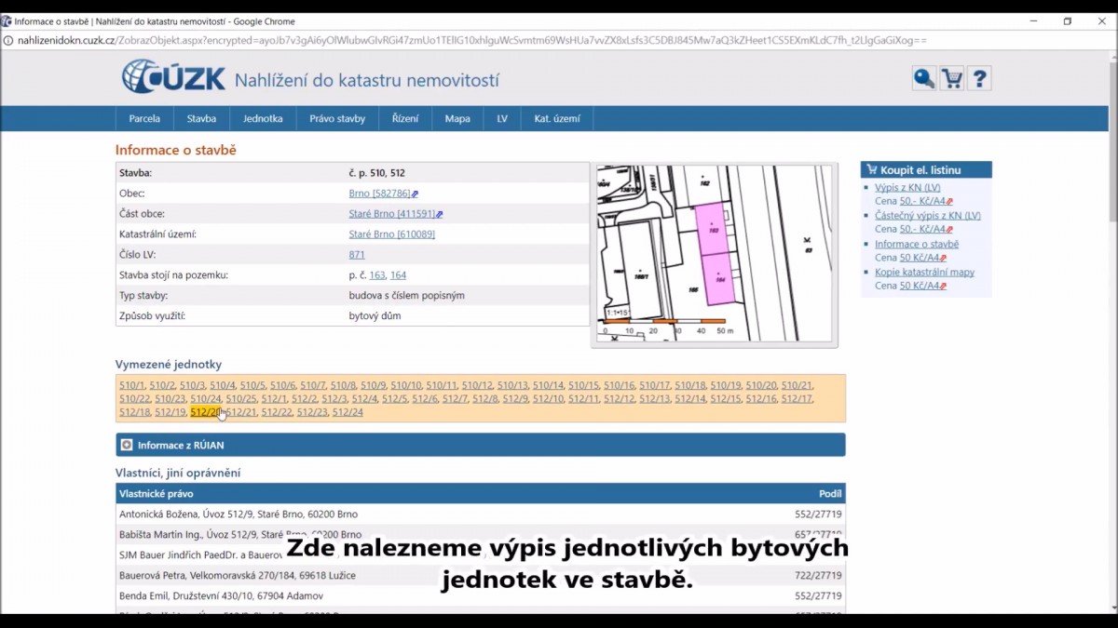The width and height of the screenshot is (1118, 628).
Task: Open the shopping cart icon
Action: (951, 78)
